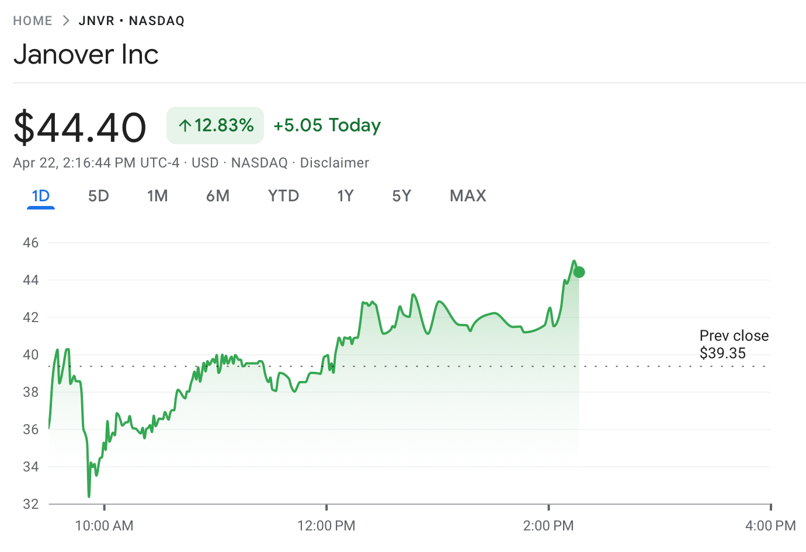The height and width of the screenshot is (552, 806).
Task: Click the Janover Inc heading
Action: (x=86, y=55)
